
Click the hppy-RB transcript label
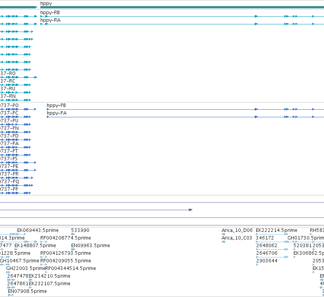(50, 13)
